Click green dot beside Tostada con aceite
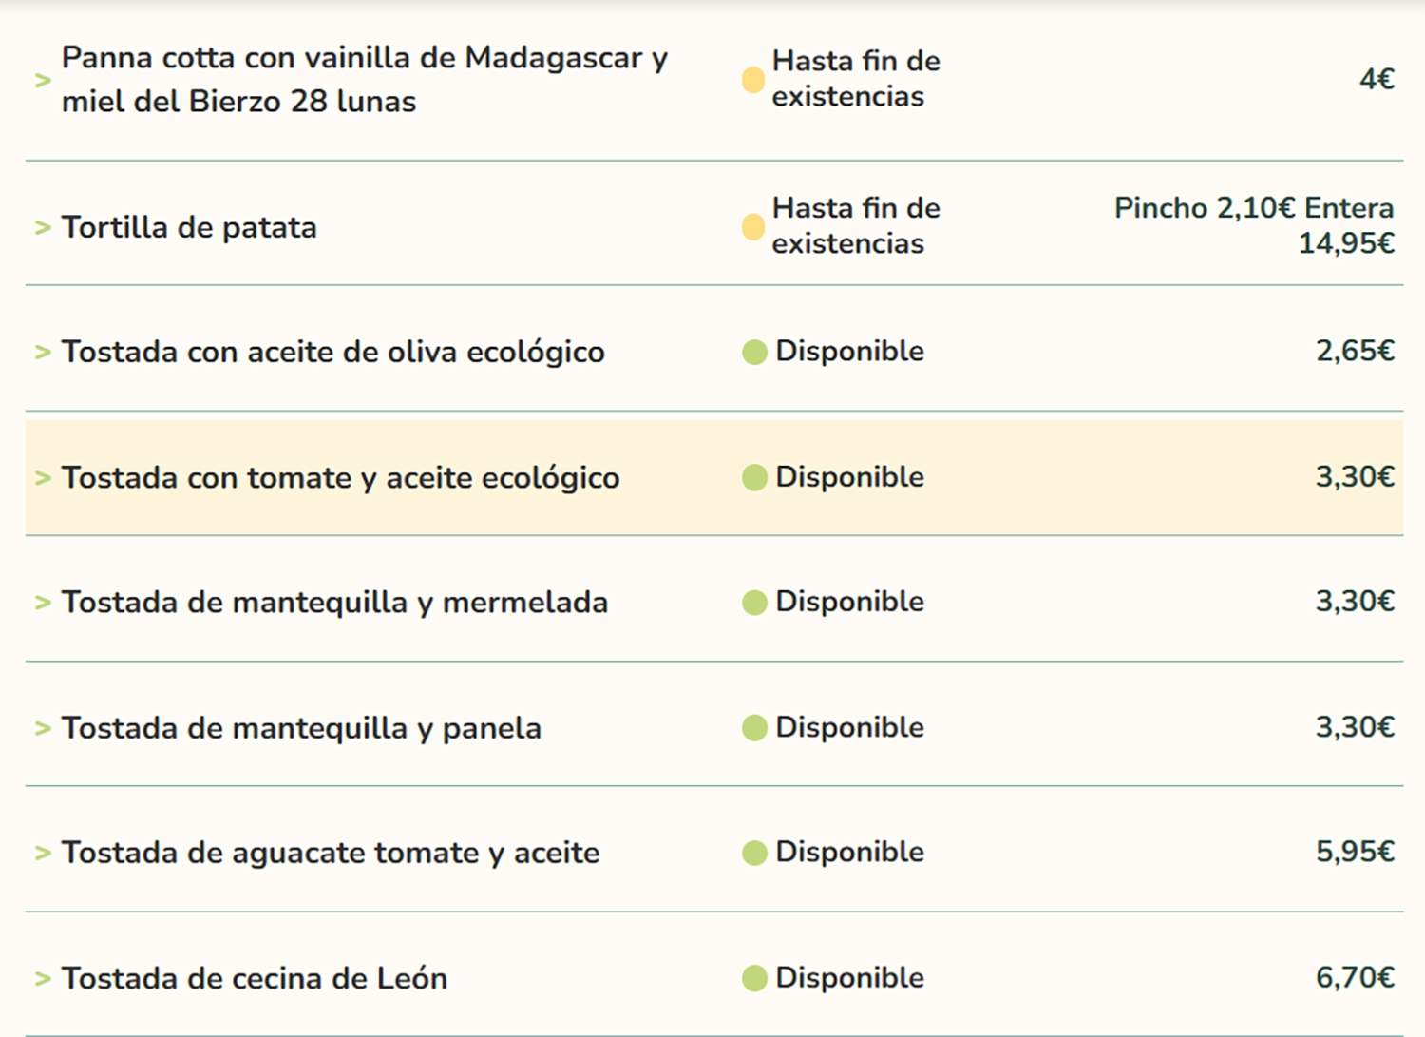1425x1037 pixels. (754, 353)
